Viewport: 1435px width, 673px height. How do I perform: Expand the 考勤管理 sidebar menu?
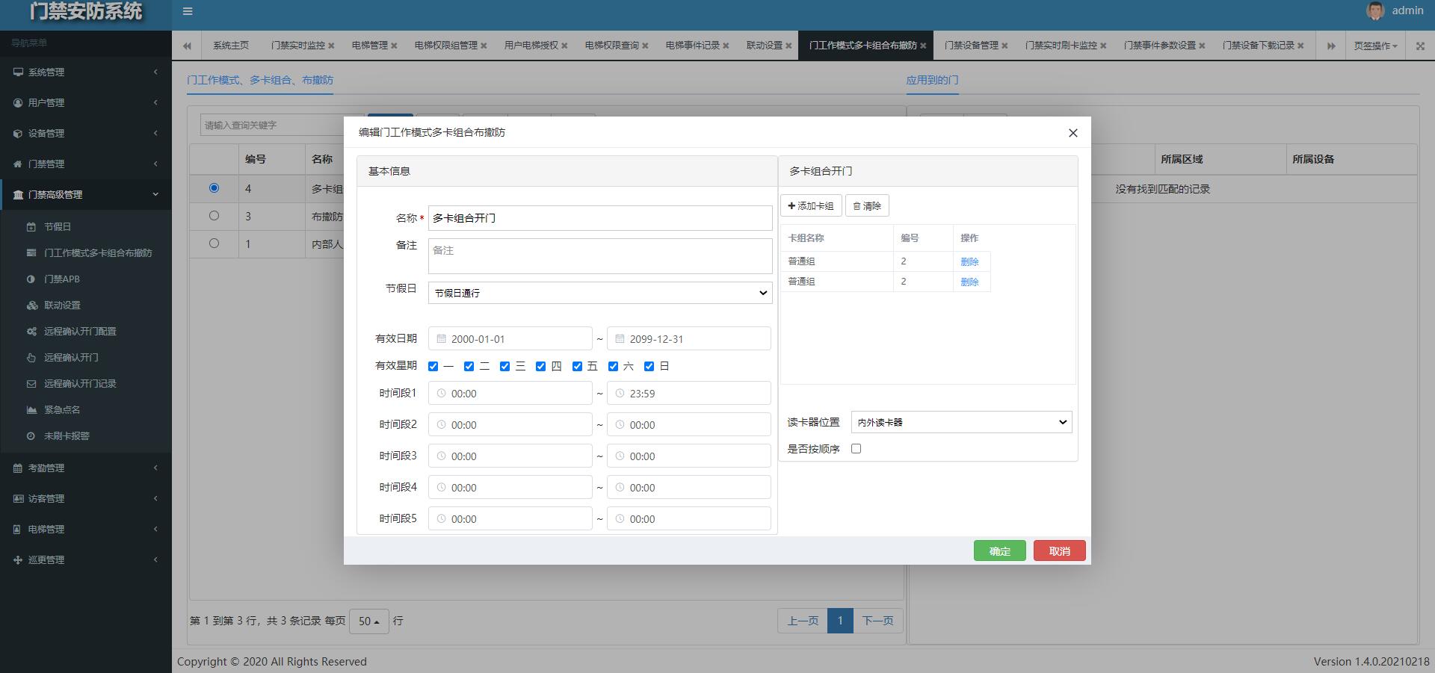(x=46, y=468)
